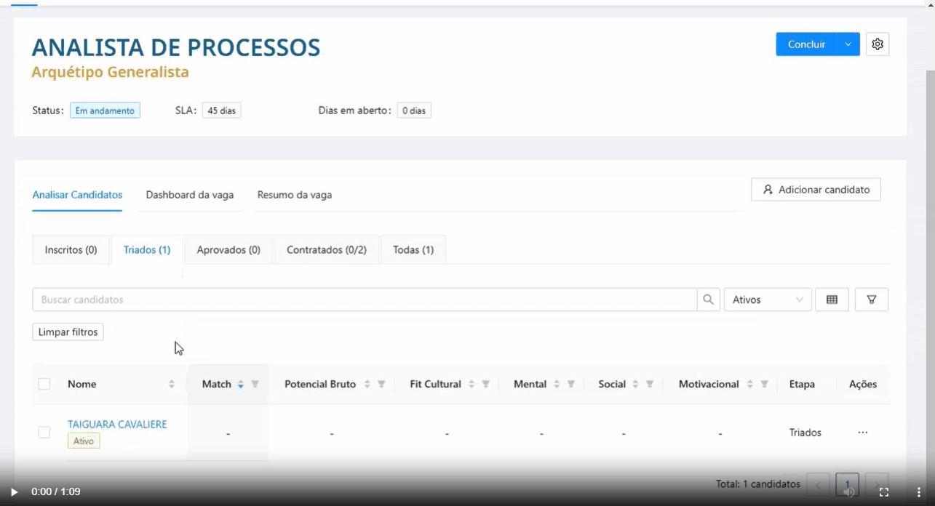This screenshot has height=506, width=935.
Task: Filter the Potencial Bruto column
Action: click(381, 384)
